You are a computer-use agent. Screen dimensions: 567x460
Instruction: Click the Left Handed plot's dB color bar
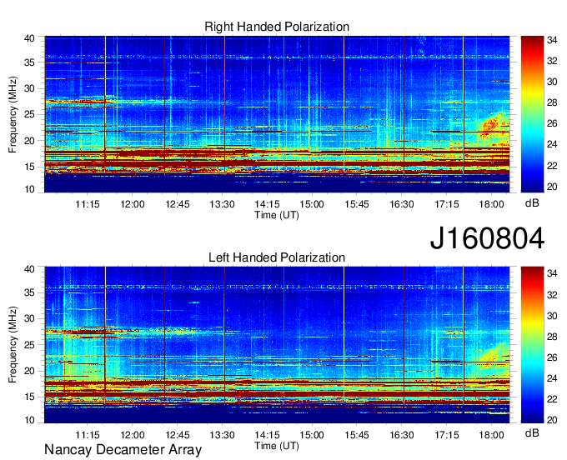[x=532, y=345]
